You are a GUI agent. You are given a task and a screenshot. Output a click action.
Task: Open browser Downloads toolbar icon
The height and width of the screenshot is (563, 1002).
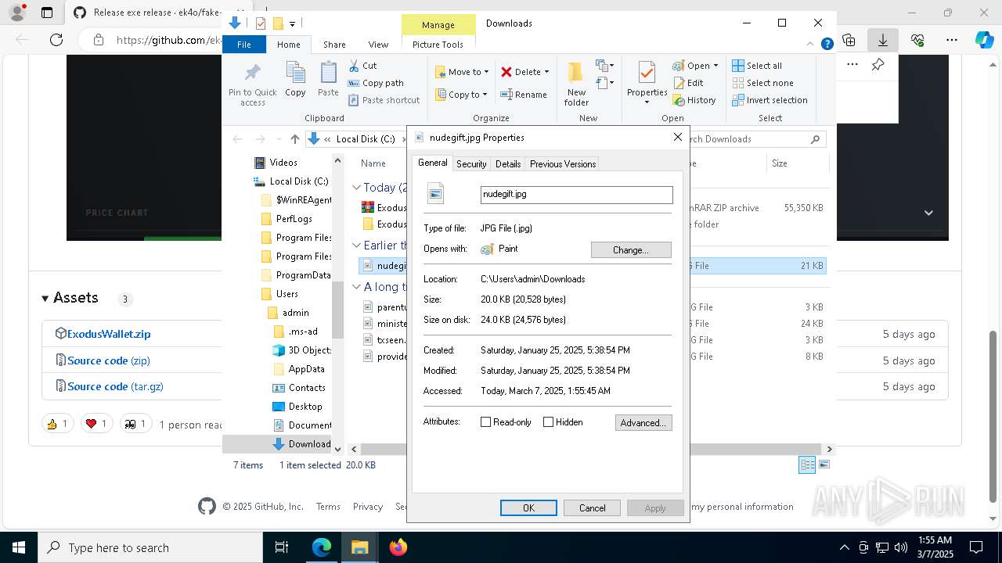pos(883,40)
